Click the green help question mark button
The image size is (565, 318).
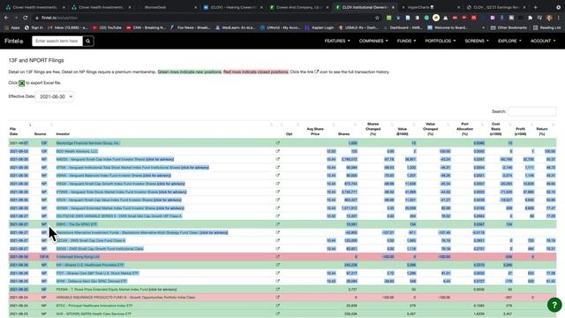point(554,305)
